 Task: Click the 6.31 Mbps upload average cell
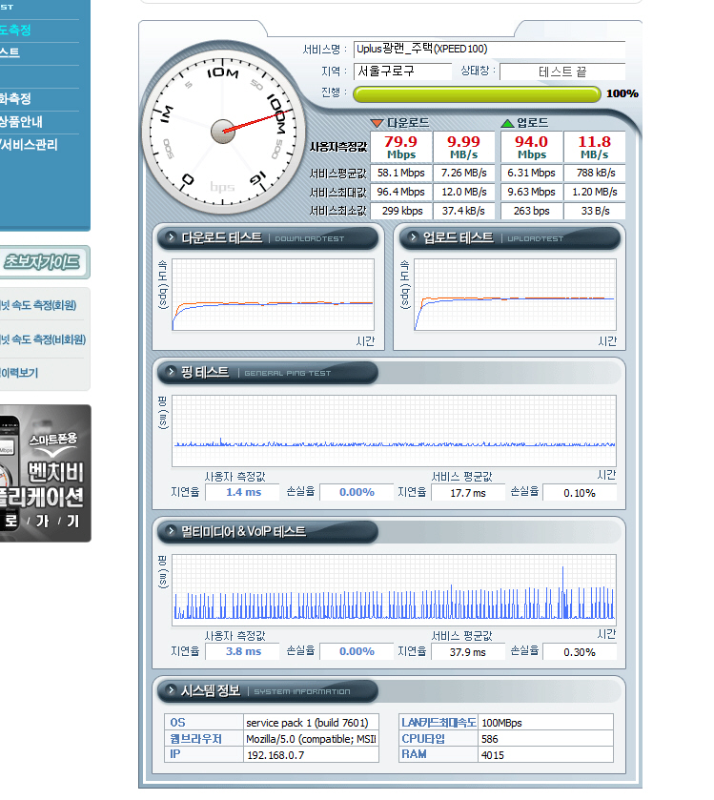[531, 173]
